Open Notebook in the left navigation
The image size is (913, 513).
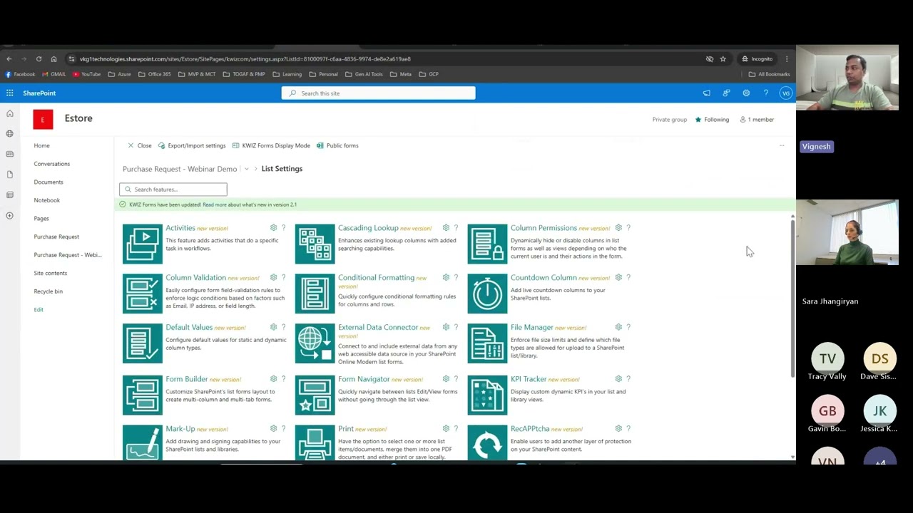[x=46, y=200]
